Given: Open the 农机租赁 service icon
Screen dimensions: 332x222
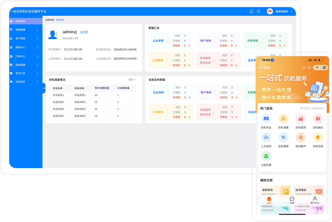Looking at the screenshot, I should pyautogui.click(x=300, y=119).
